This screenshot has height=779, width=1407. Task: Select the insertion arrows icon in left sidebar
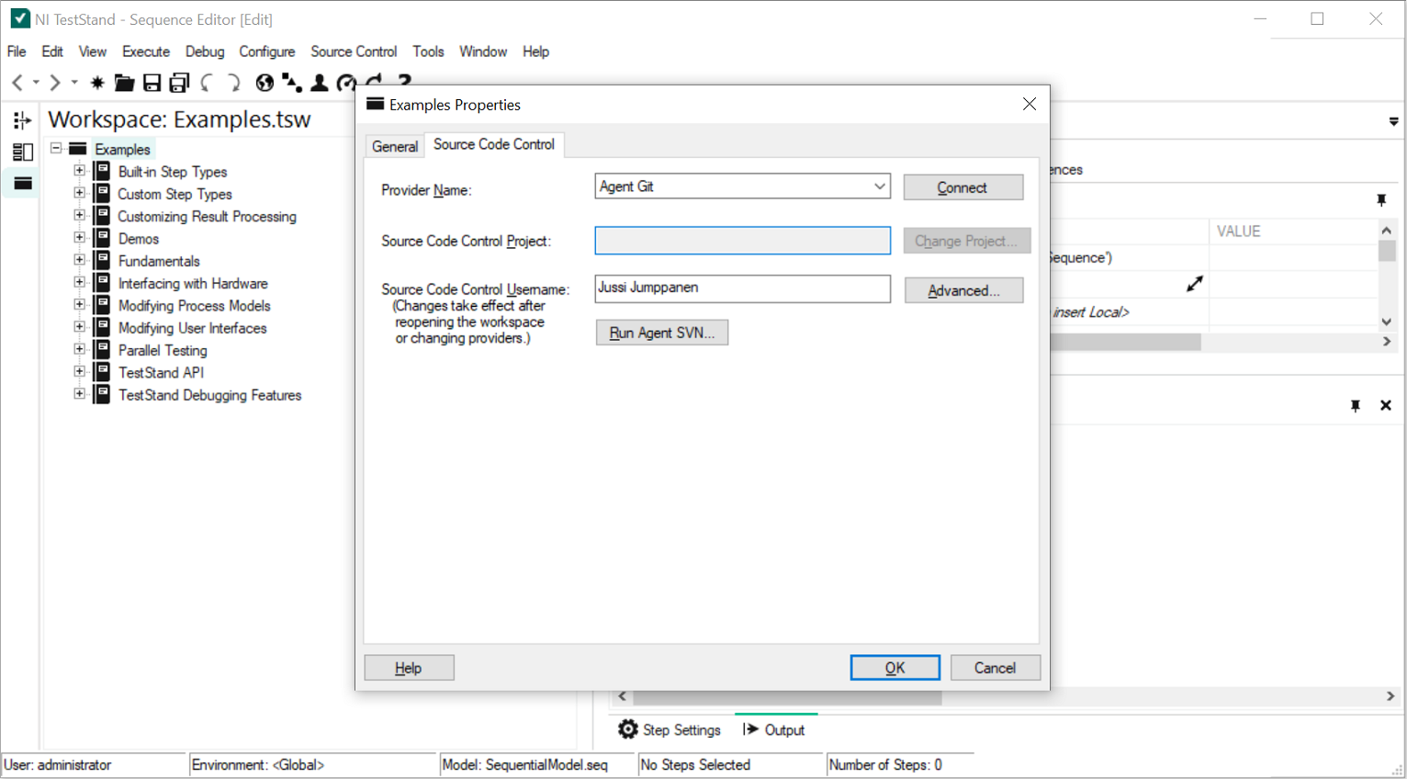(x=22, y=120)
